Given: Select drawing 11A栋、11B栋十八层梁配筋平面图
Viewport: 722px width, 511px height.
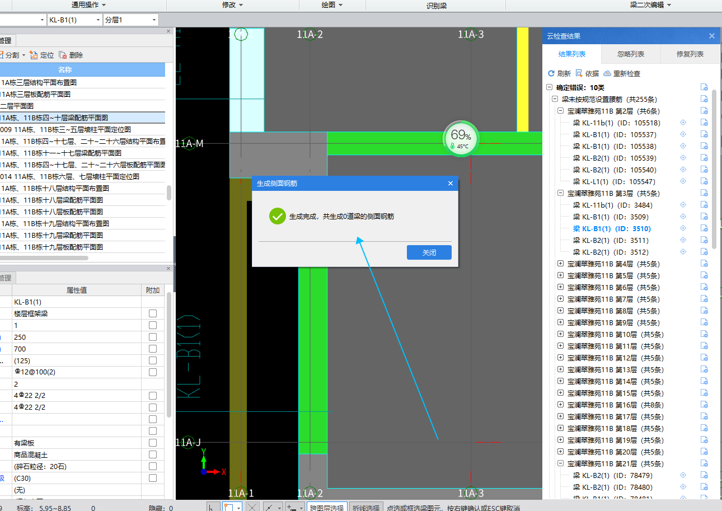Looking at the screenshot, I should pos(83,200).
